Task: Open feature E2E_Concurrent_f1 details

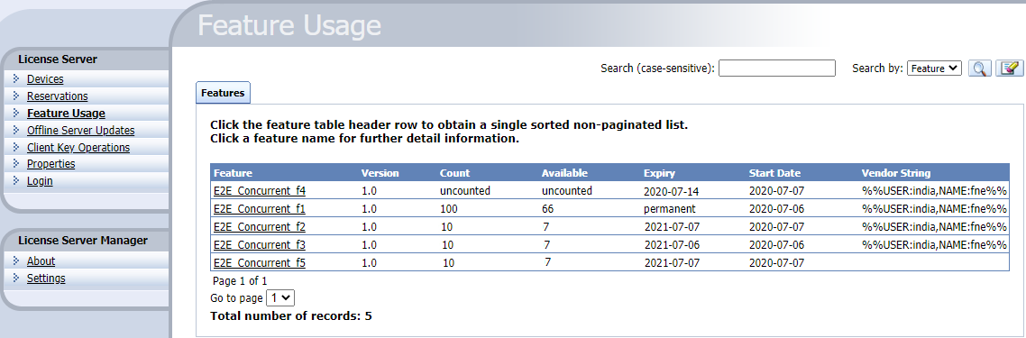Action: pos(260,209)
